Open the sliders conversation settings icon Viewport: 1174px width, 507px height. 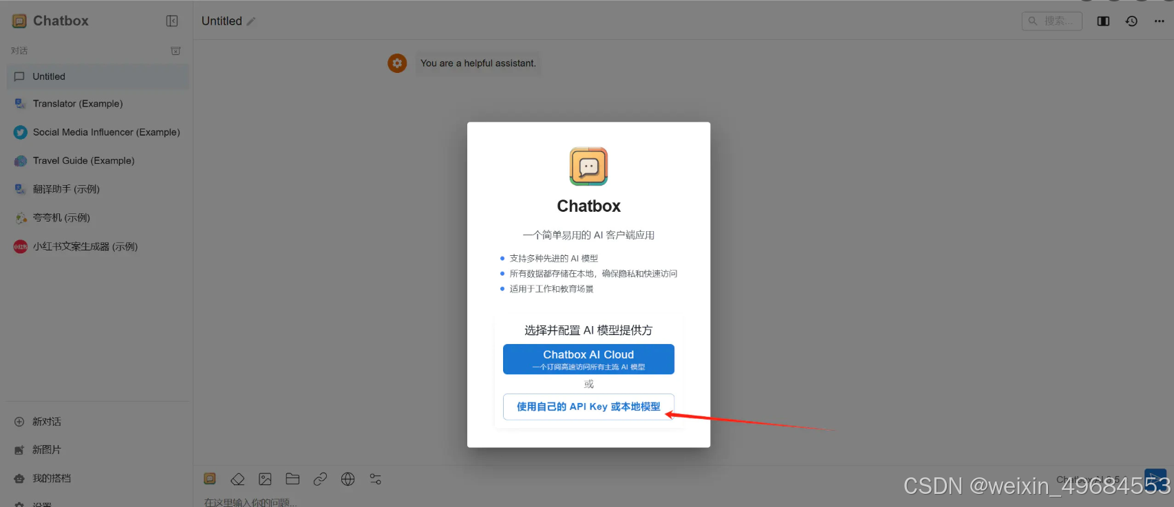(376, 479)
